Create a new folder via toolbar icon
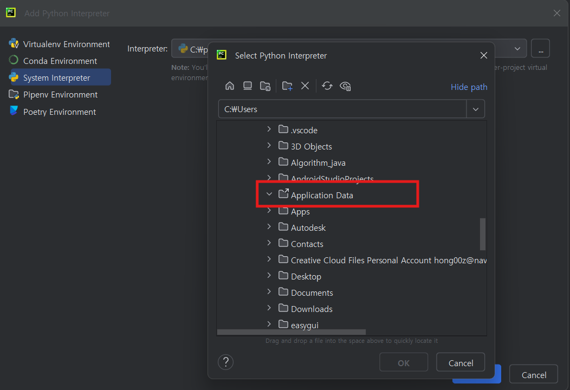 coord(287,86)
